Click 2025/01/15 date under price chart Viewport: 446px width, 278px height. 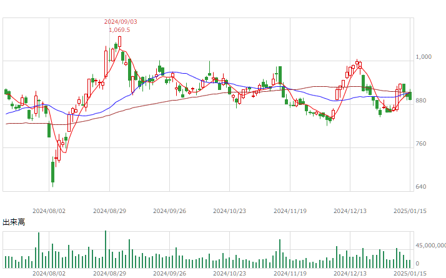pos(410,211)
